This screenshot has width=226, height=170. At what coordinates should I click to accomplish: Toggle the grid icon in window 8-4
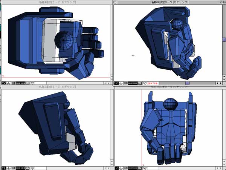(x=126, y=168)
